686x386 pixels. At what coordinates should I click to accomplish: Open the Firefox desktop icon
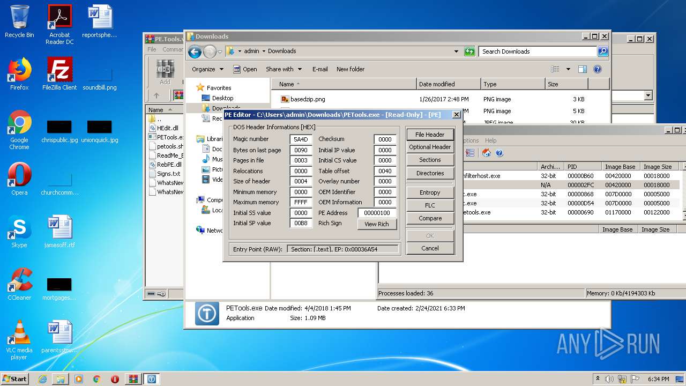[x=19, y=75]
